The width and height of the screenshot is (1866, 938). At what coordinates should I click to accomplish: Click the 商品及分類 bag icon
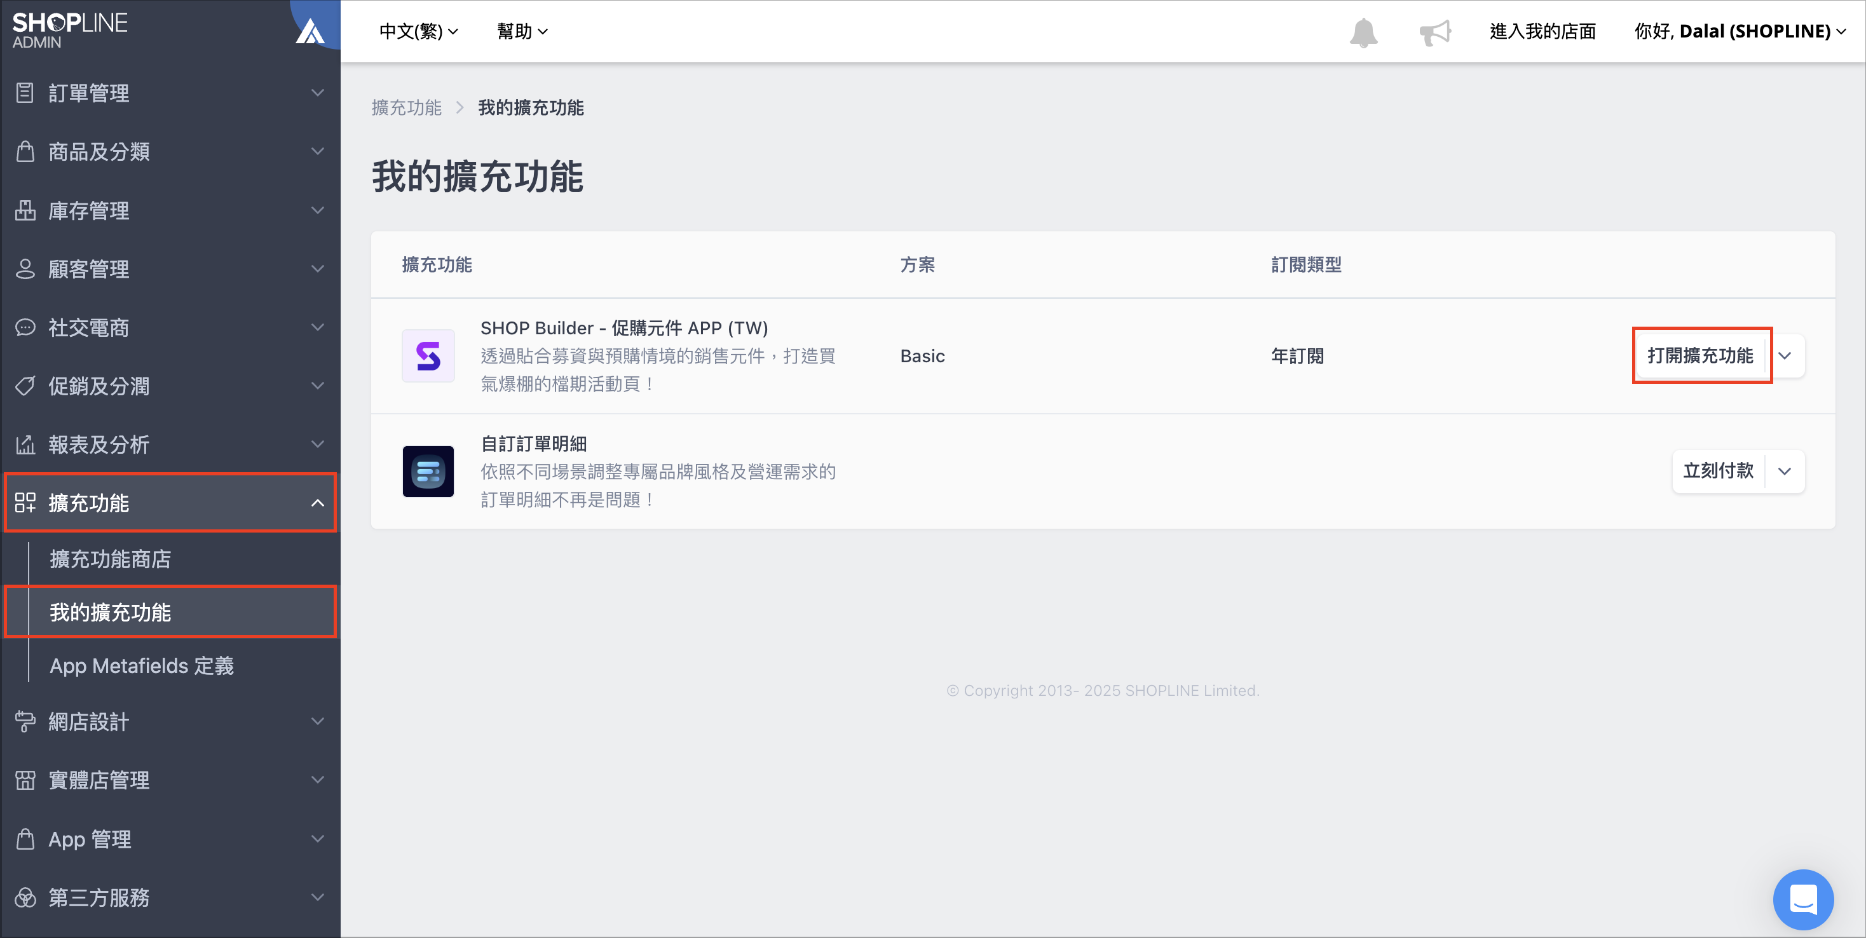click(x=25, y=151)
